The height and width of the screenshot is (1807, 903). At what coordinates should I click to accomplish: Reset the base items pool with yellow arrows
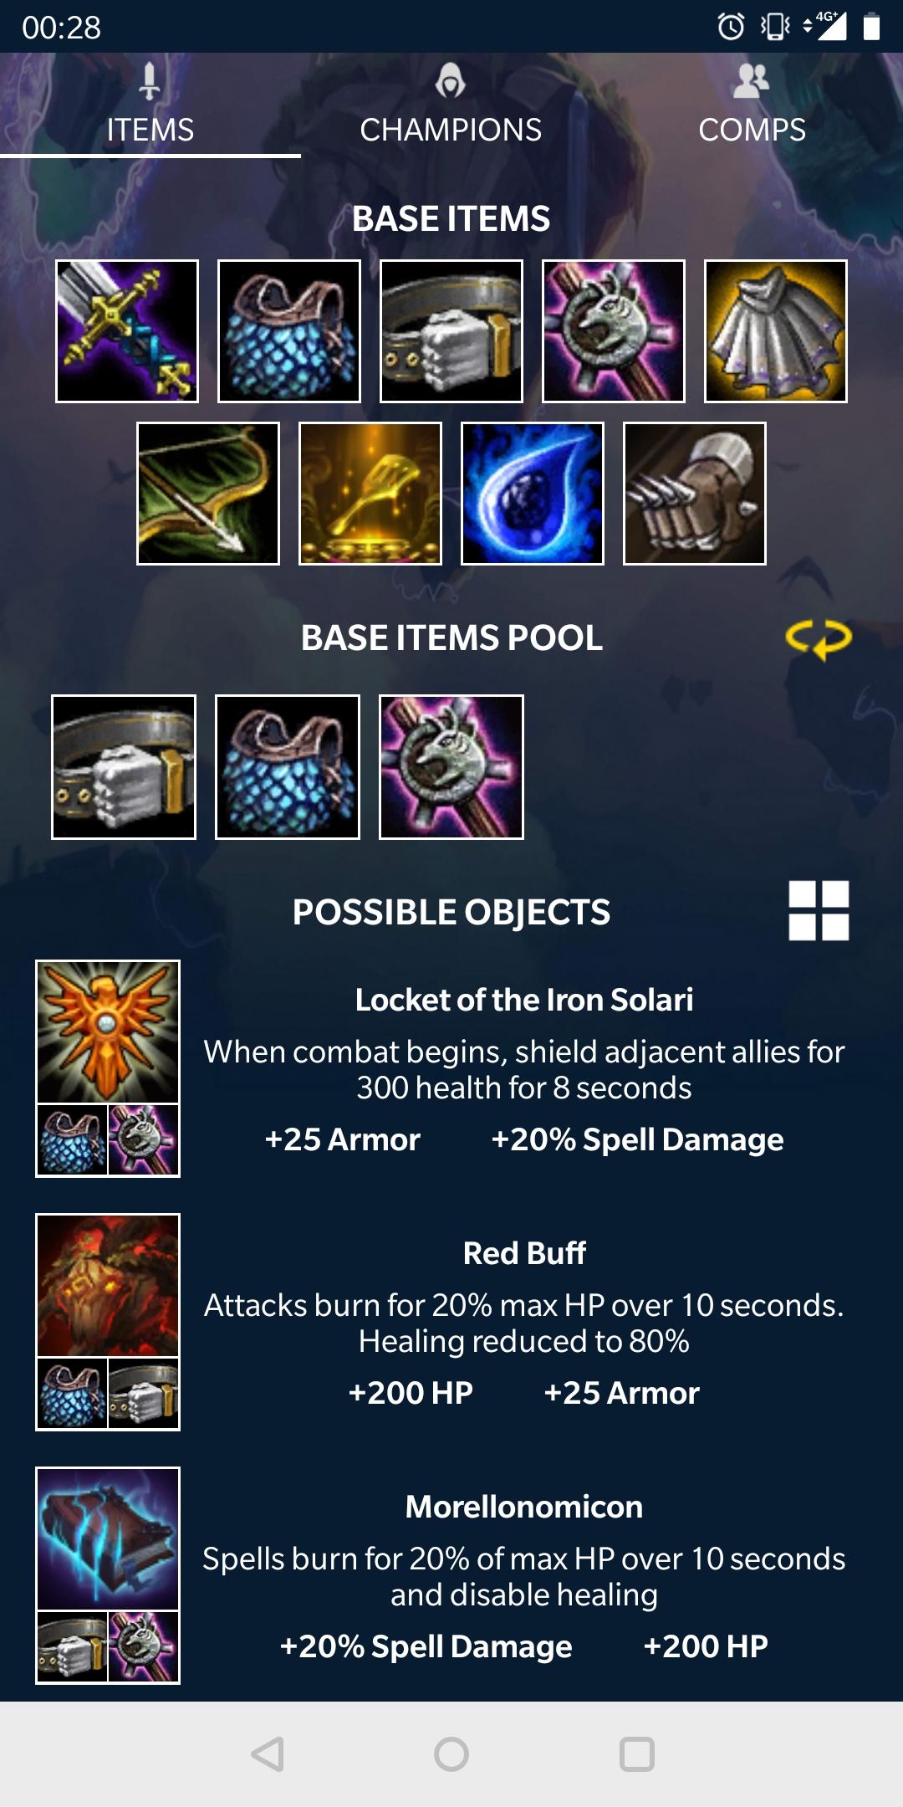coord(819,640)
